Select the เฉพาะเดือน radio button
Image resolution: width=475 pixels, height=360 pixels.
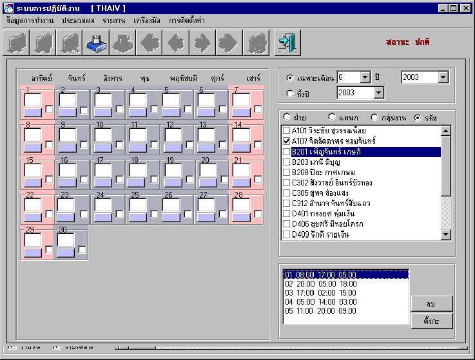click(290, 78)
